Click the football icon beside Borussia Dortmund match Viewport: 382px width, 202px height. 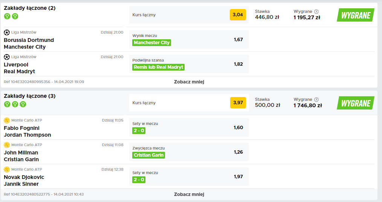pyautogui.click(x=7, y=32)
